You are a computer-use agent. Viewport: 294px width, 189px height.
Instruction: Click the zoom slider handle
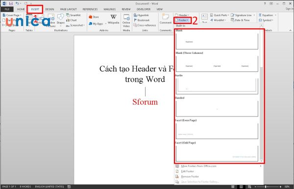(266, 187)
